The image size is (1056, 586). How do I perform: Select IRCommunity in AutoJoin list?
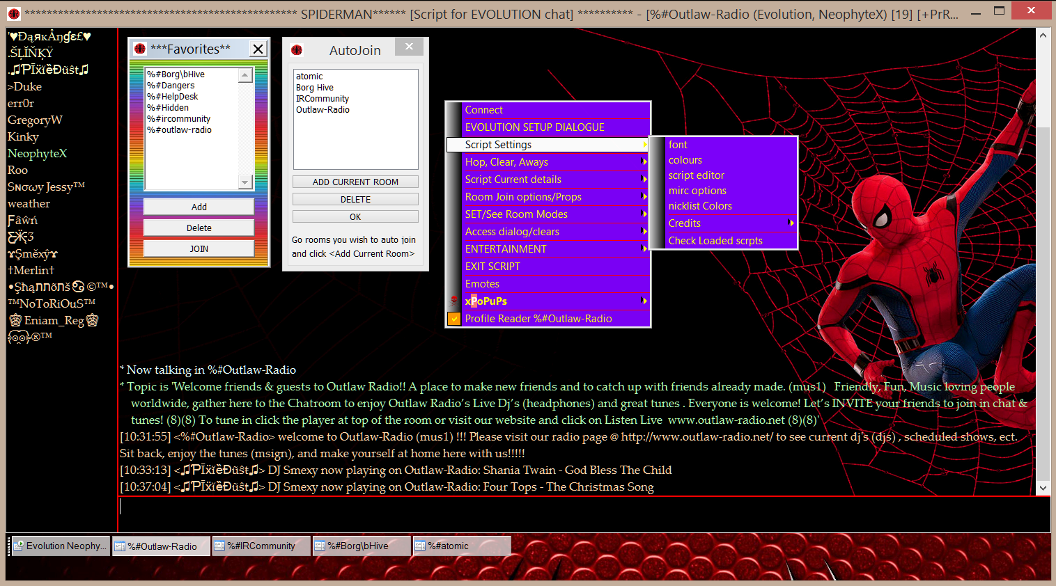click(x=323, y=99)
